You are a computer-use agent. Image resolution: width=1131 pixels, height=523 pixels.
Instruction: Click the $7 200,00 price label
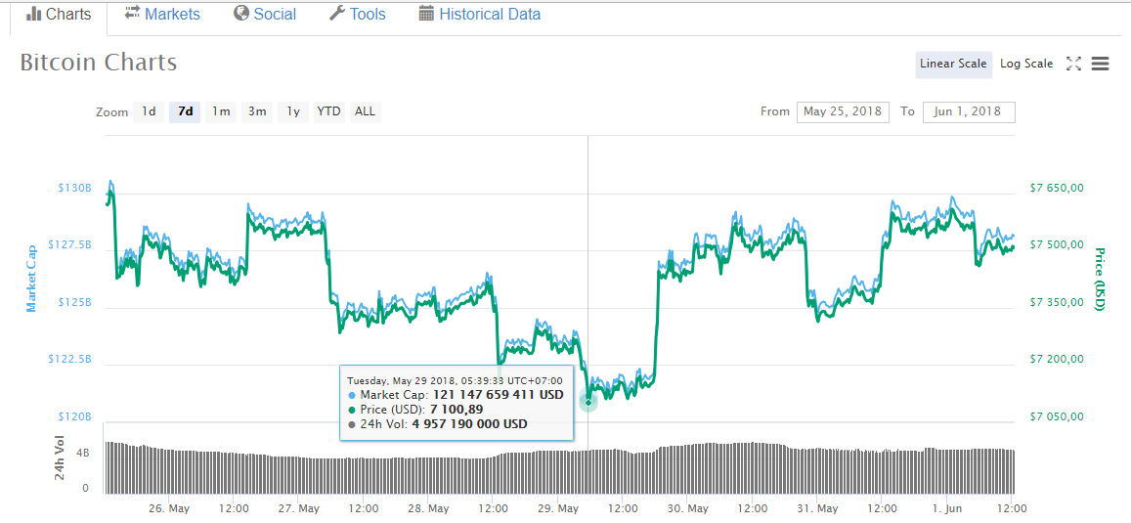(1058, 359)
